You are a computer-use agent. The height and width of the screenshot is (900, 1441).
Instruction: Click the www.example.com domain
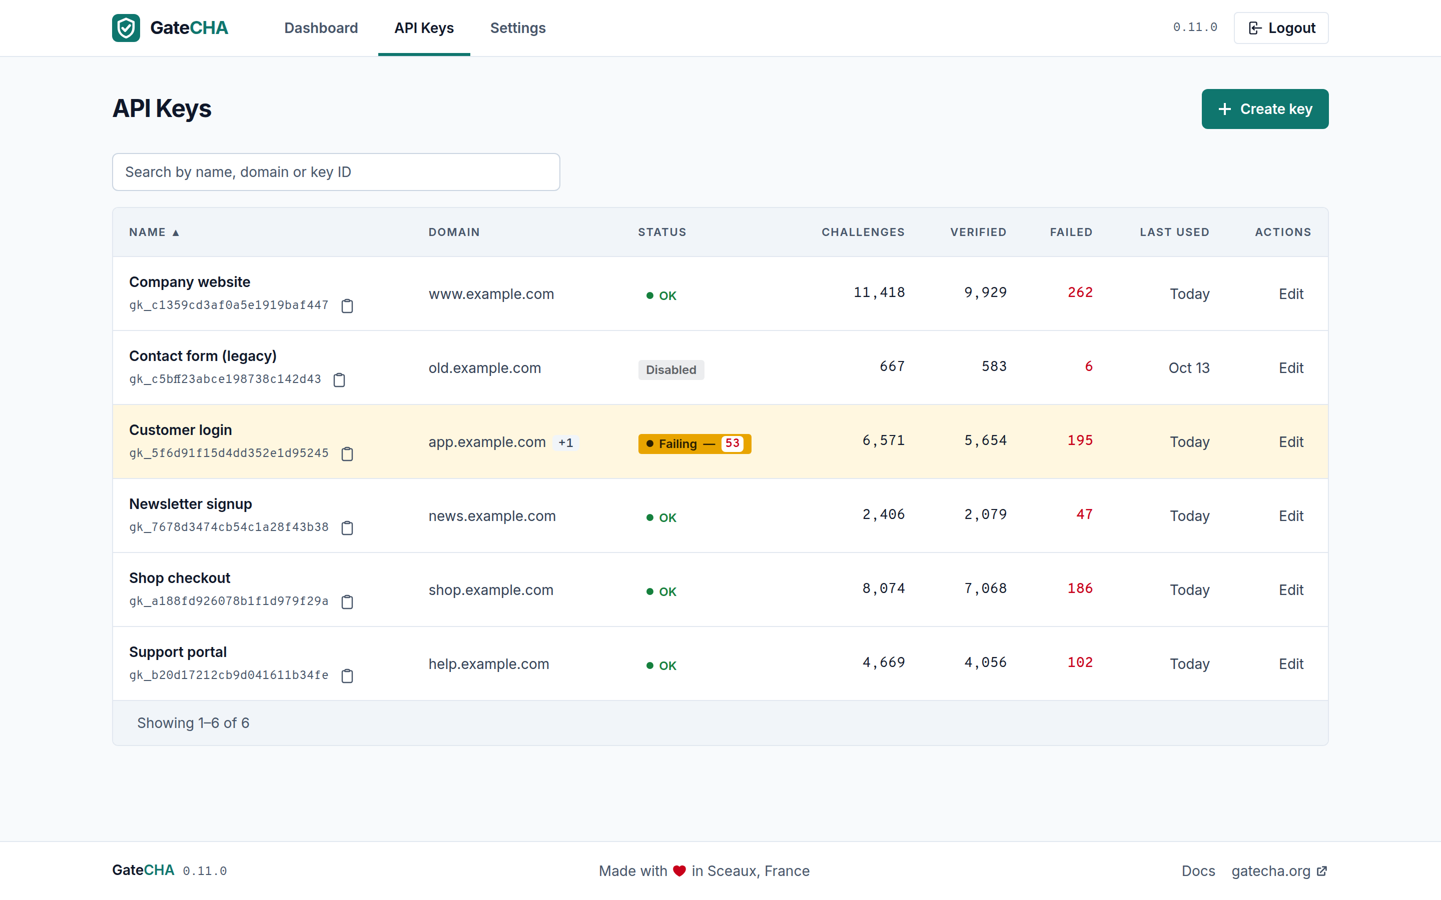[491, 294]
